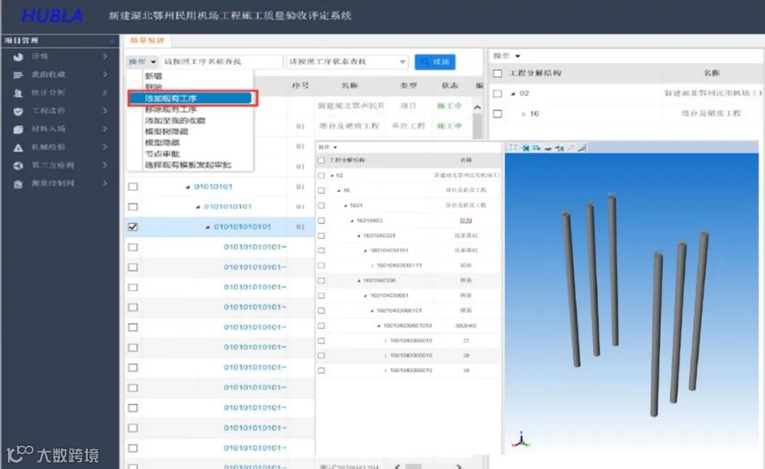Click the underlined link in row 16010403

465,221
